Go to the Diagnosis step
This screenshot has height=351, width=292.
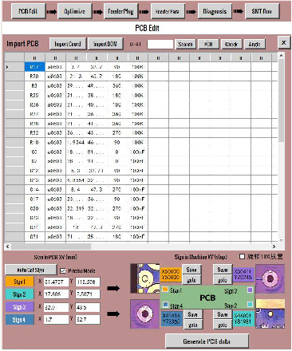[x=215, y=11]
